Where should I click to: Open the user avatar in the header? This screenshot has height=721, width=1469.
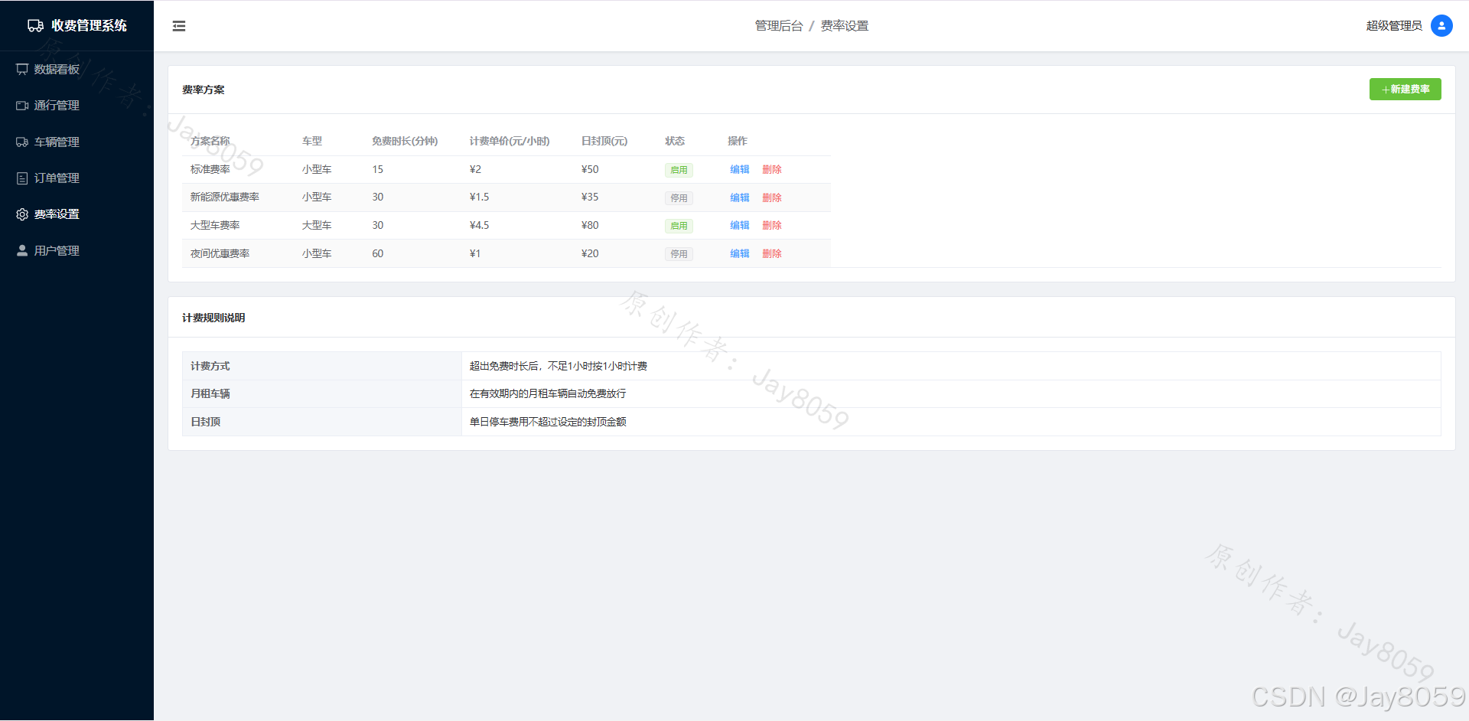pos(1441,25)
